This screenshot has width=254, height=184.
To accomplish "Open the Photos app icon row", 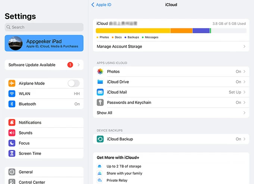I will [x=100, y=72].
